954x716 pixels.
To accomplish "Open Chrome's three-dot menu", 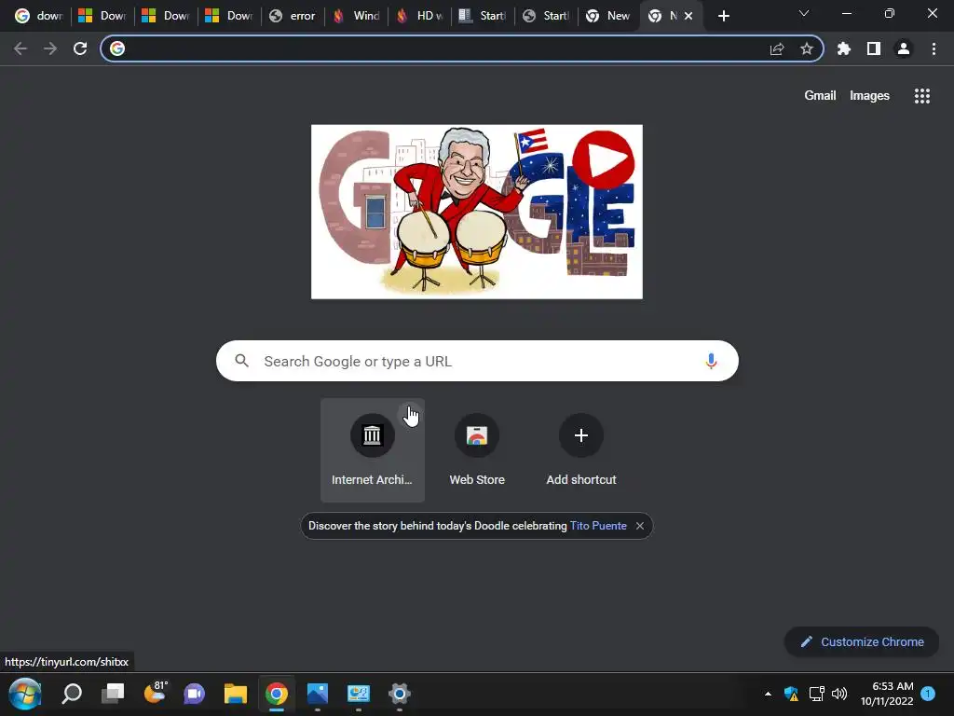I will [x=934, y=48].
